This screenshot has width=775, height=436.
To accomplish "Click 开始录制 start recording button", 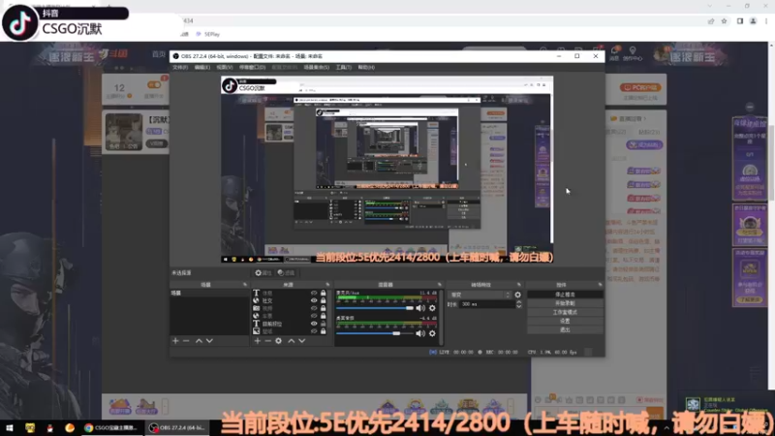I will 565,303.
